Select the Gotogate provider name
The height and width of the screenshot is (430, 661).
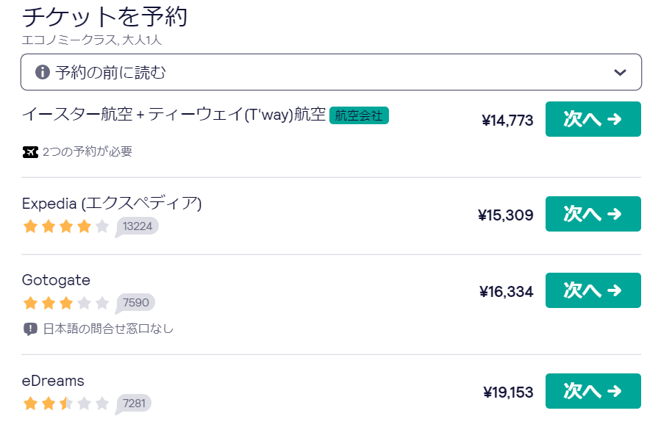pyautogui.click(x=56, y=280)
